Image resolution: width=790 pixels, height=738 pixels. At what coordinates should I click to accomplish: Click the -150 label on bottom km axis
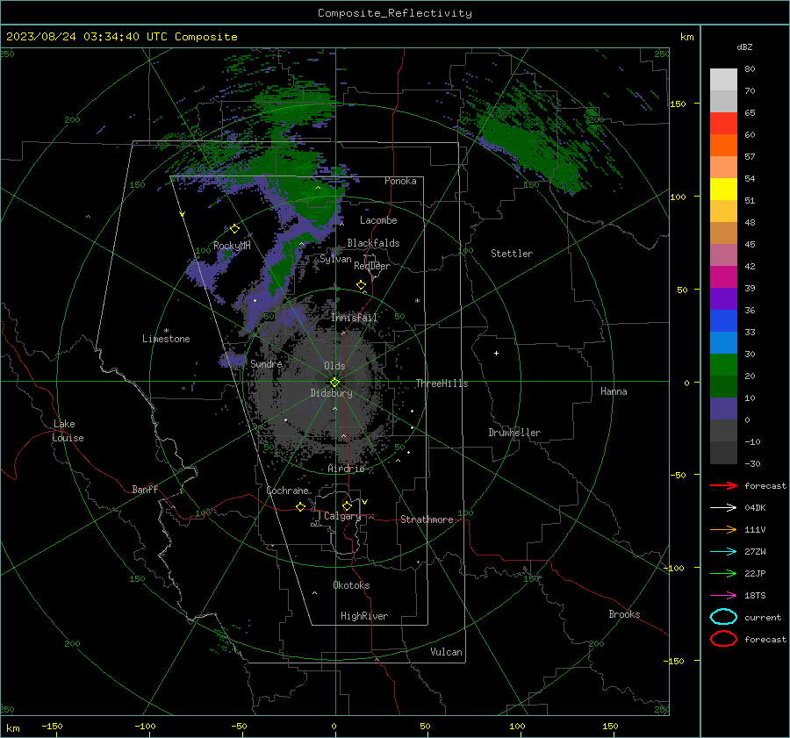tap(52, 726)
